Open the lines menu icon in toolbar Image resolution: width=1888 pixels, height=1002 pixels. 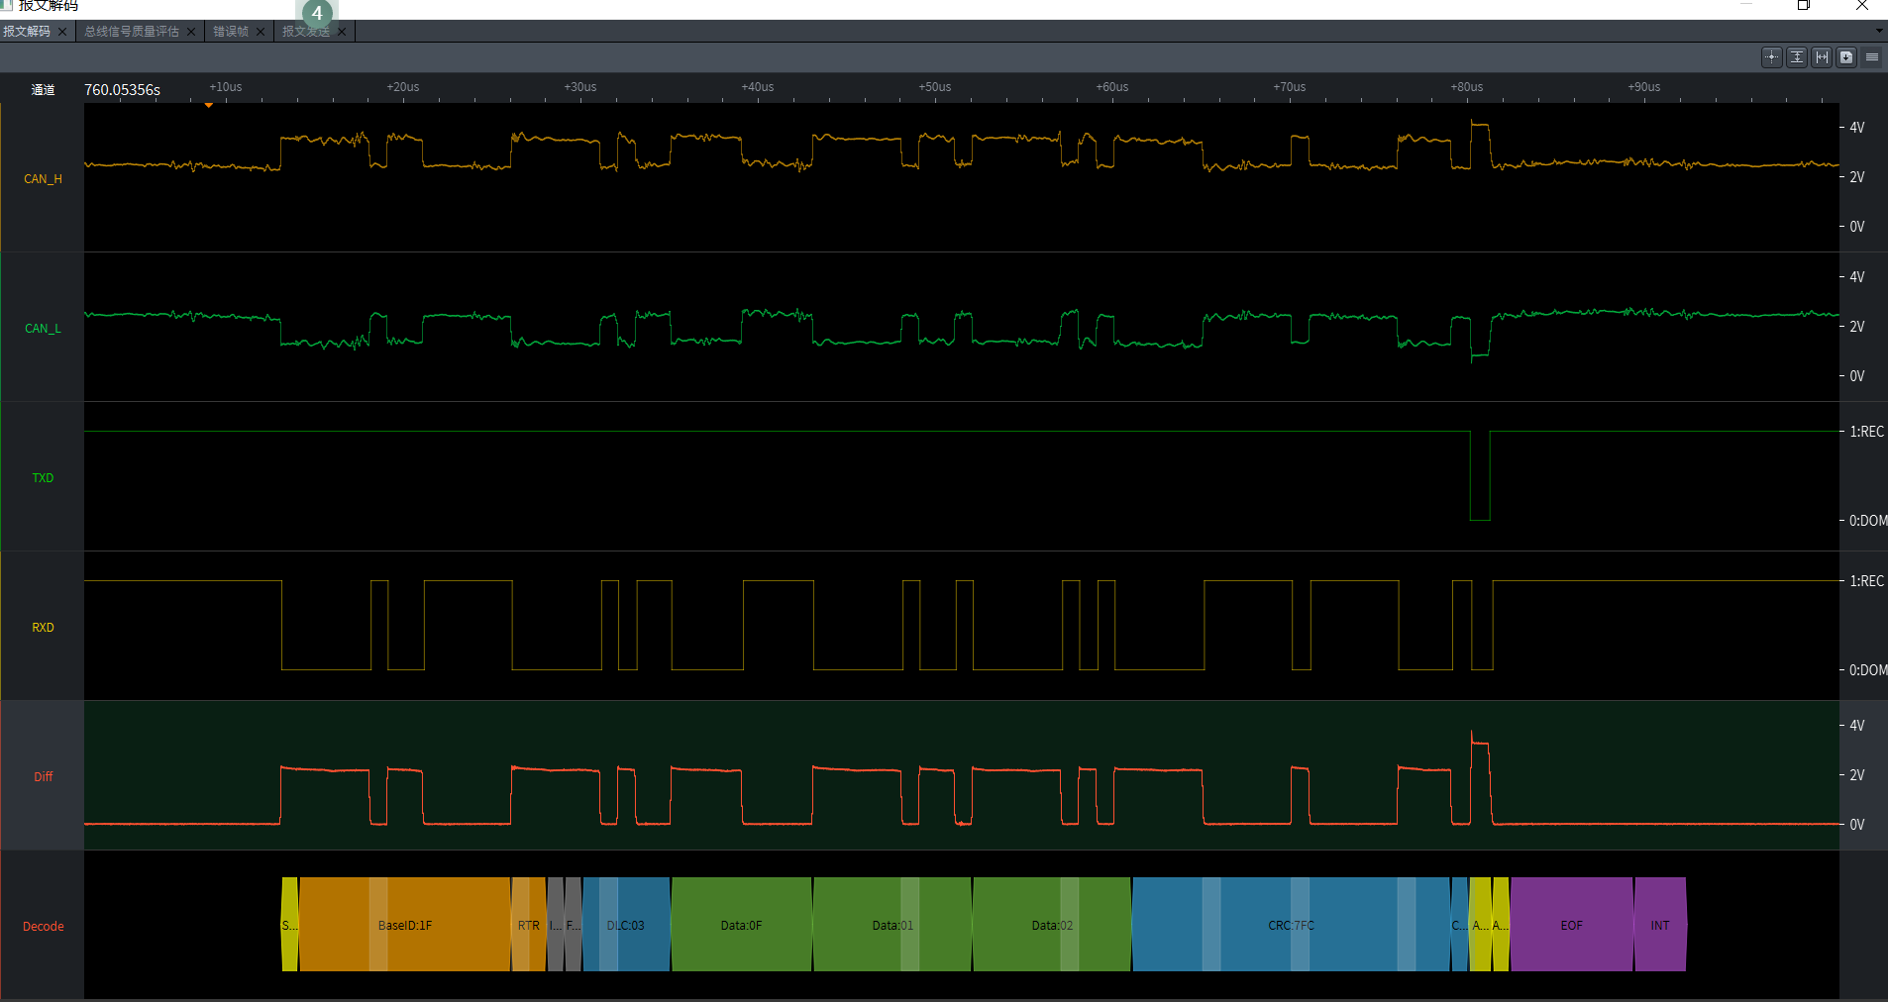(x=1872, y=57)
